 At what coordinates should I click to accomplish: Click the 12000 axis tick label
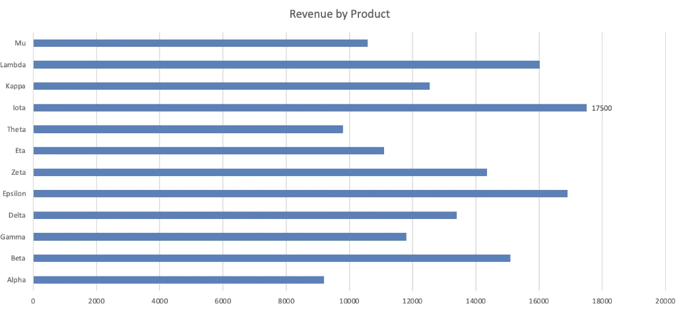412,300
